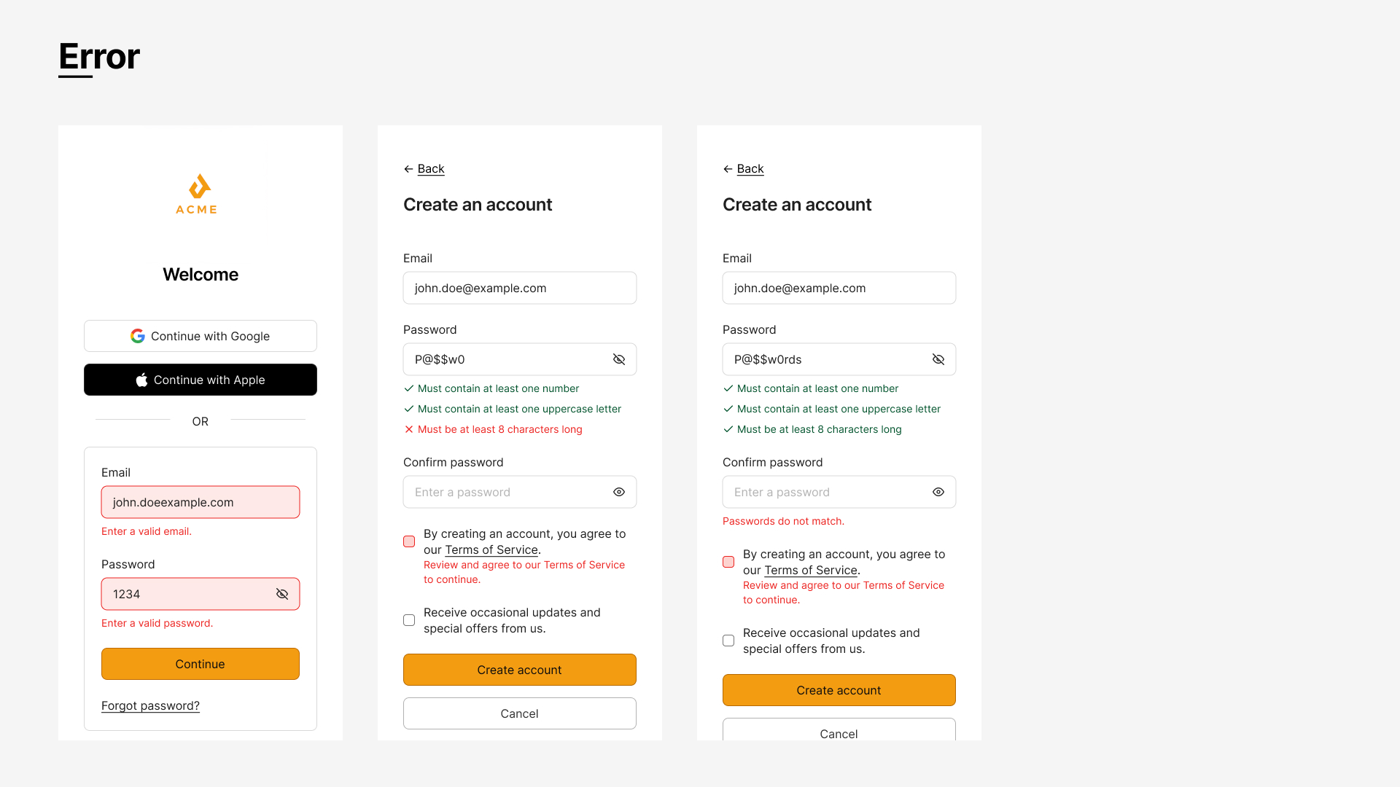Reveal the P@$$w0 password field
This screenshot has width=1400, height=787.
point(619,359)
